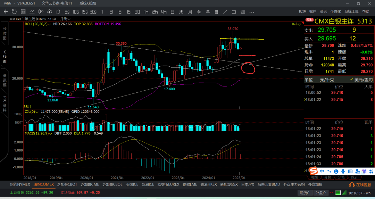Switch to the time-sharing line chart icon
The height and width of the screenshot is (199, 375).
point(32,12)
